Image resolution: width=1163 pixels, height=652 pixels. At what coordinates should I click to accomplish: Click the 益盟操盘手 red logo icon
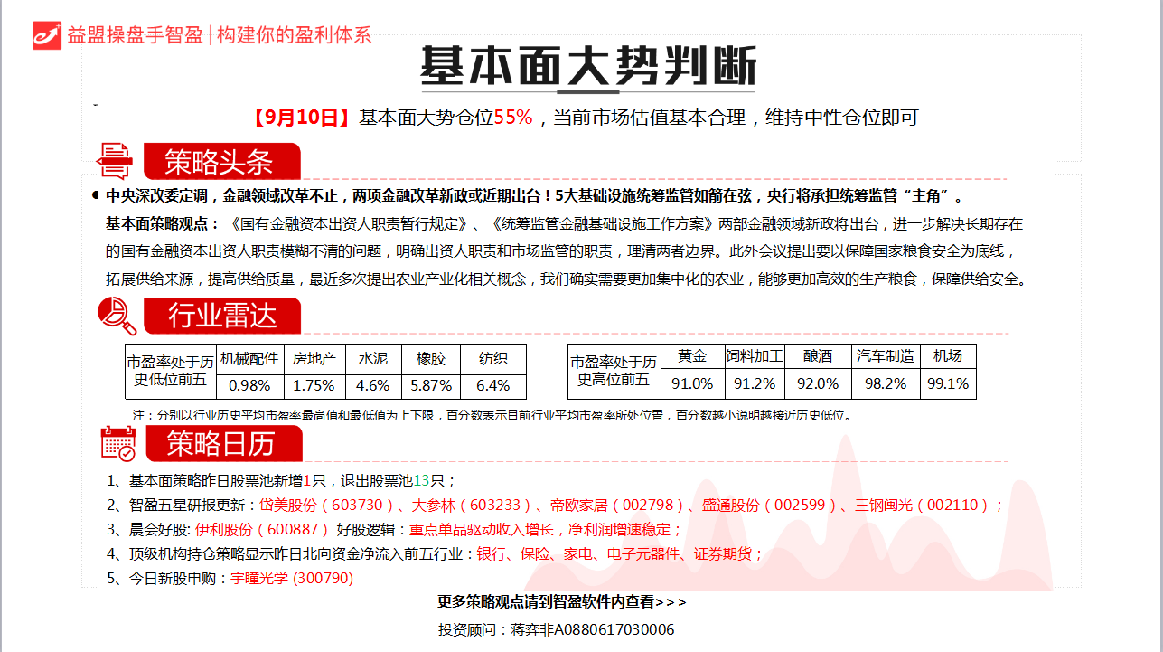click(47, 34)
